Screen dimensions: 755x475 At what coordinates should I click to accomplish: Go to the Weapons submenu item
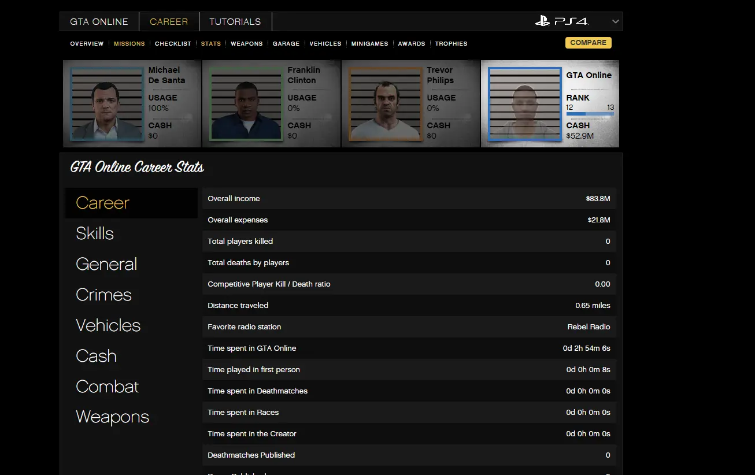click(x=246, y=44)
